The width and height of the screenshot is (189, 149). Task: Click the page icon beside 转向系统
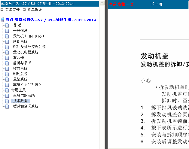click(7, 69)
